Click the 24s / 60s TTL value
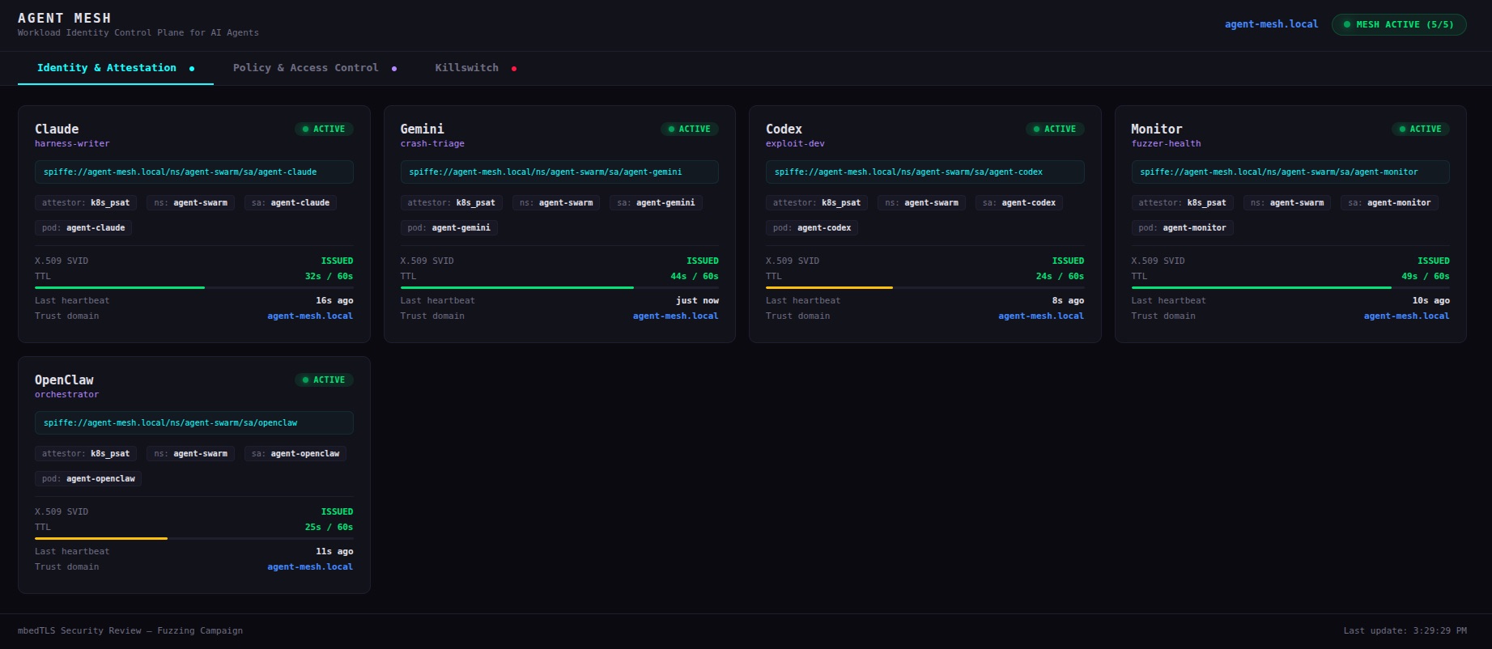 (1060, 277)
